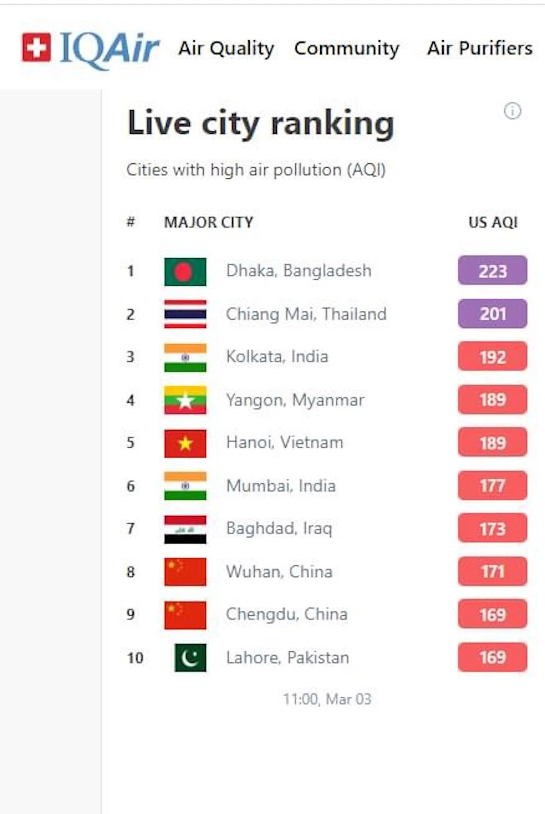Click the Live city ranking heading

coord(260,124)
